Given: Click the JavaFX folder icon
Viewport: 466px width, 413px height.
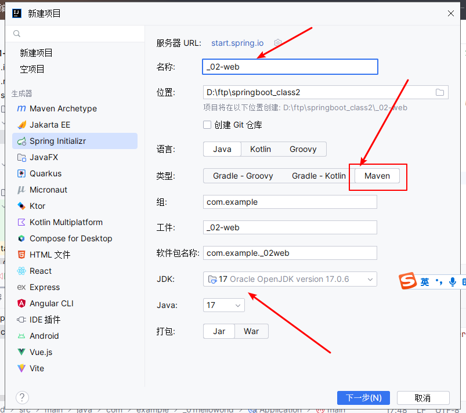Looking at the screenshot, I should [x=21, y=157].
